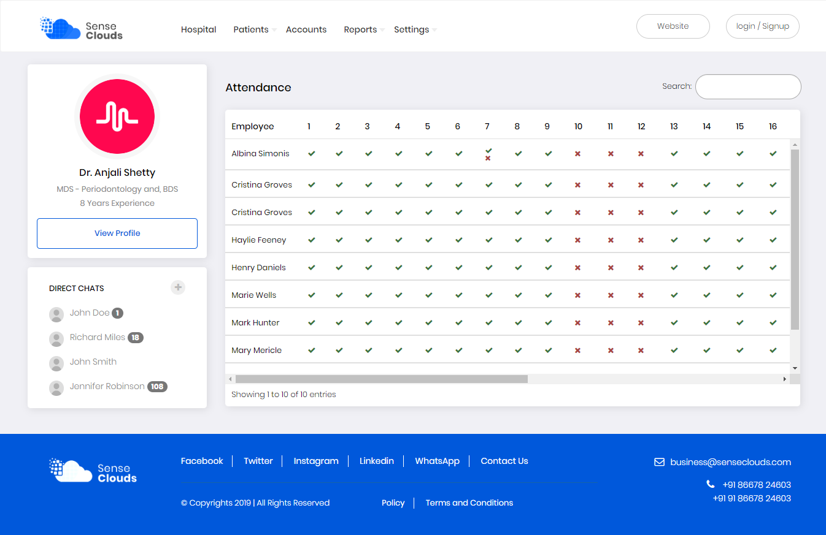Click Mark Hunter day 16 check mark

(773, 323)
